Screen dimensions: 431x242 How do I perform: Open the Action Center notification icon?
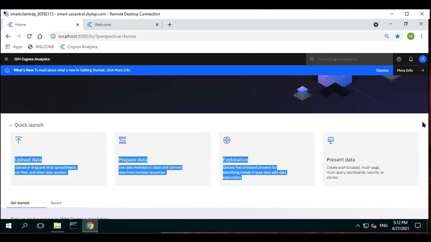(x=418, y=226)
